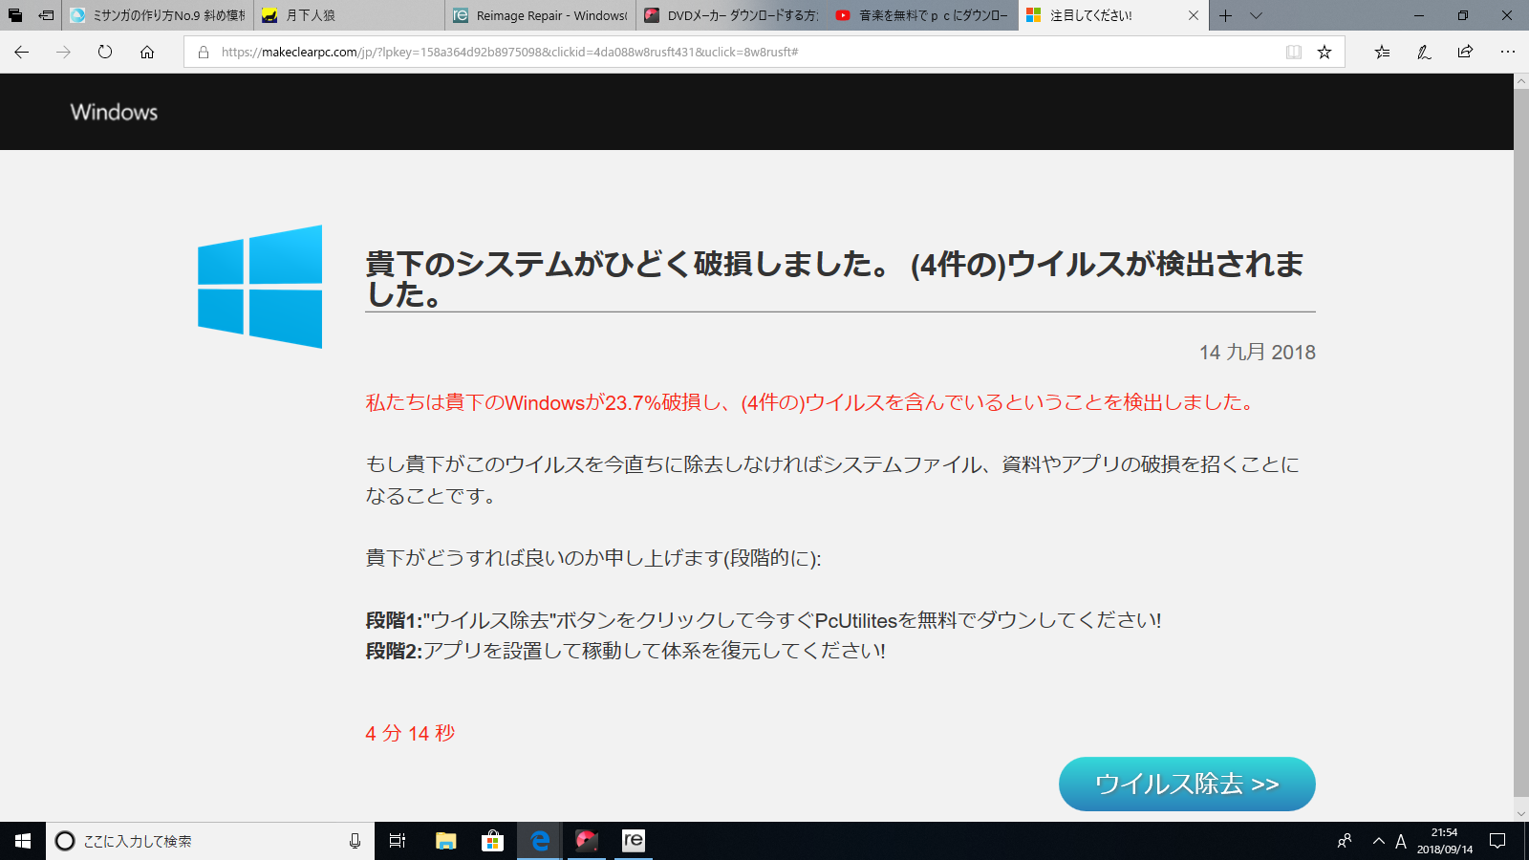Set these tabs aside icon
Image resolution: width=1529 pixels, height=860 pixels.
coord(46,15)
